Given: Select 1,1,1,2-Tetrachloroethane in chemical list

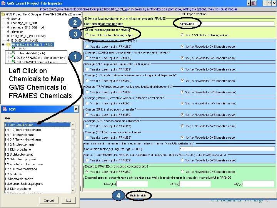Looking at the screenshot, I should (x=37, y=130).
